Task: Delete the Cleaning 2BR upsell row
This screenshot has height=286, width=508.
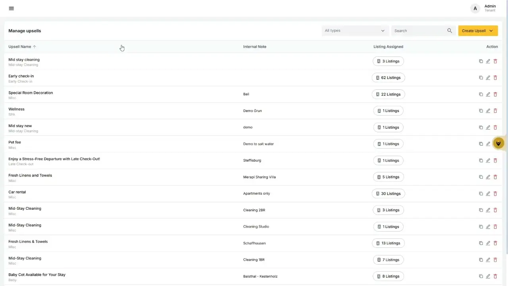Action: pyautogui.click(x=495, y=210)
